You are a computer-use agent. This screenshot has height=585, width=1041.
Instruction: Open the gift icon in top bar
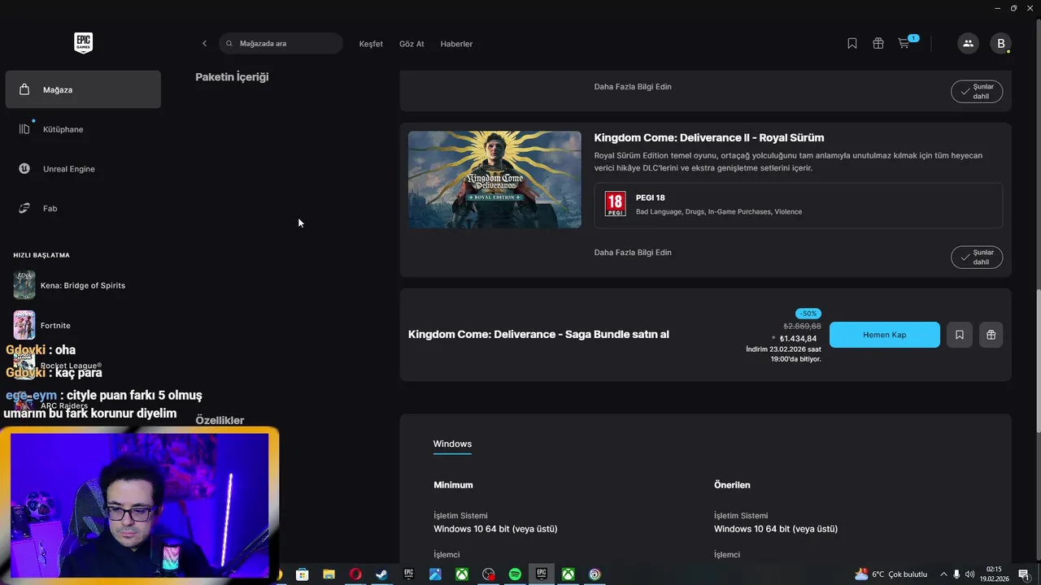coord(878,43)
